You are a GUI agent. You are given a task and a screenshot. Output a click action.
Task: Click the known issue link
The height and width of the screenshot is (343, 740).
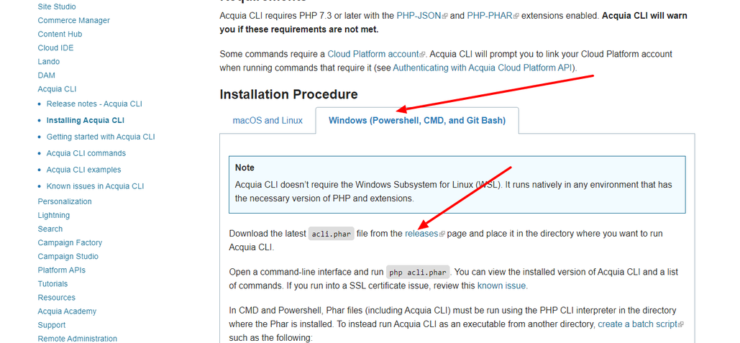coord(502,285)
